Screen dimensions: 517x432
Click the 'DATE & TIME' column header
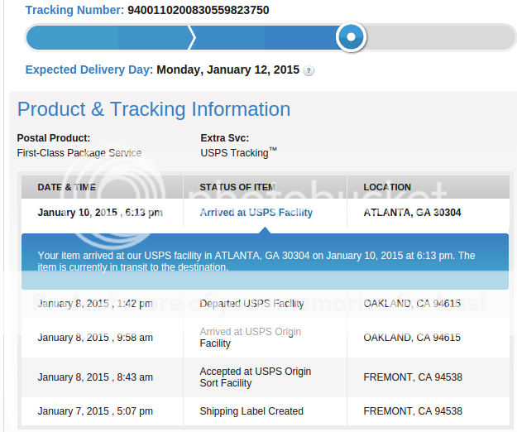67,187
